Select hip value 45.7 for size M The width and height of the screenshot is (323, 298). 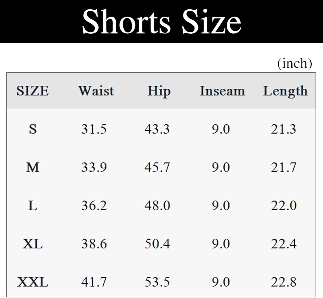click(x=157, y=168)
